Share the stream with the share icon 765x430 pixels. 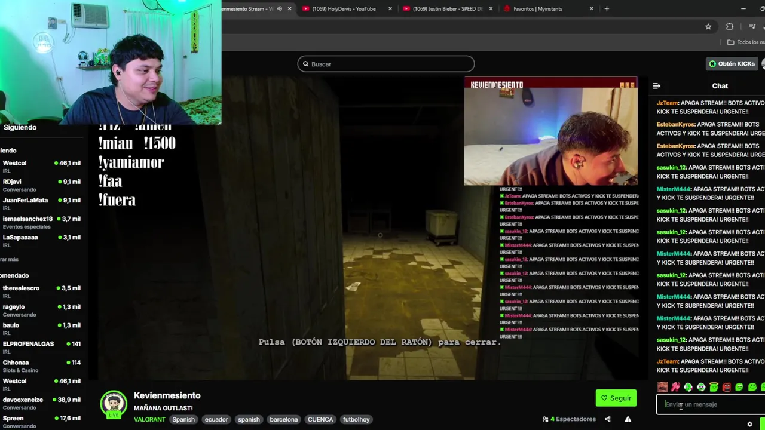click(x=607, y=419)
